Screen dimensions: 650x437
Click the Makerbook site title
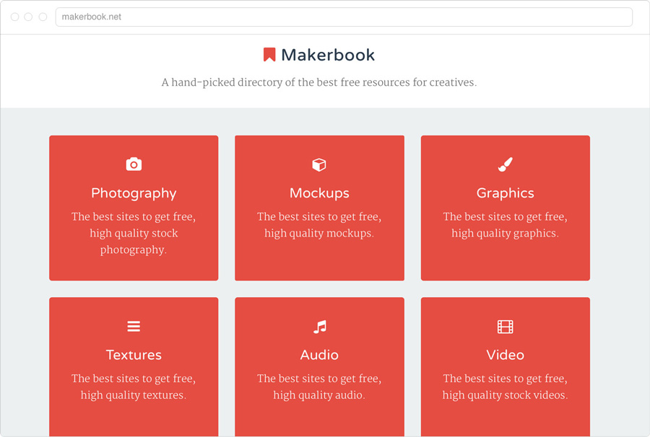(328, 55)
